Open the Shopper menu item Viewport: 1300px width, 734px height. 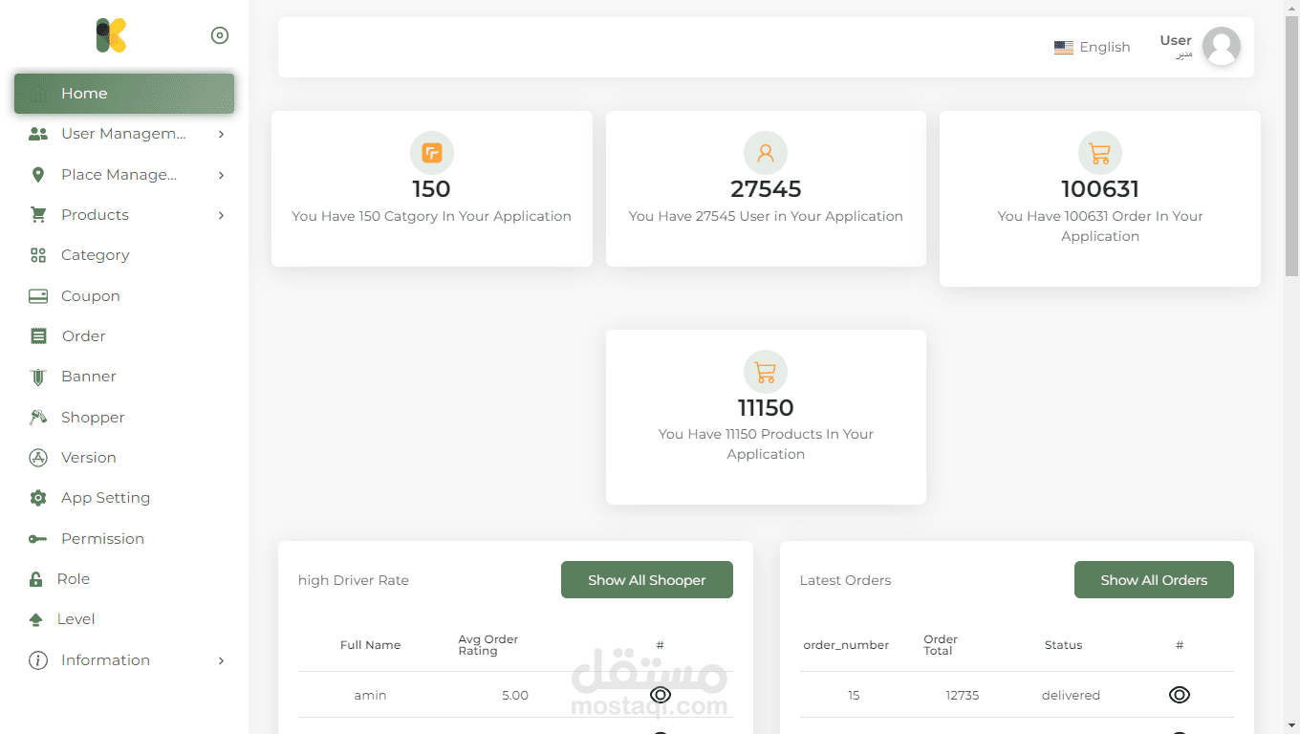pyautogui.click(x=124, y=418)
